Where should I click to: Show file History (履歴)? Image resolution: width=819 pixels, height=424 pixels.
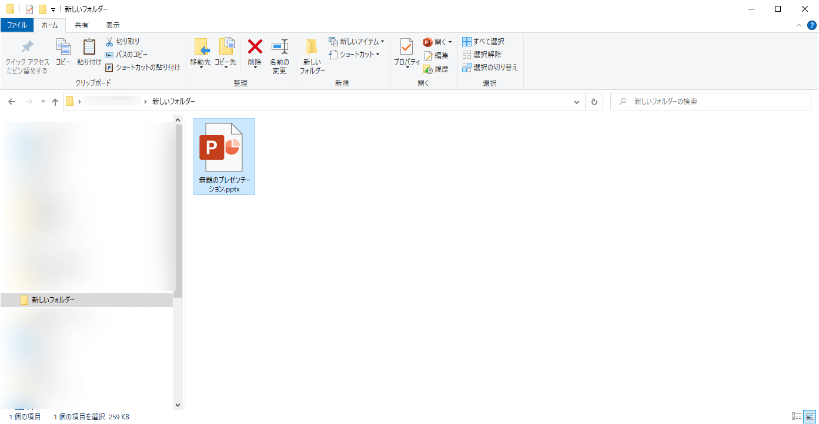click(x=436, y=69)
